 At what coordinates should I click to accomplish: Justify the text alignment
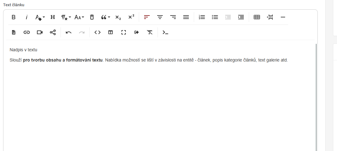coord(186,17)
